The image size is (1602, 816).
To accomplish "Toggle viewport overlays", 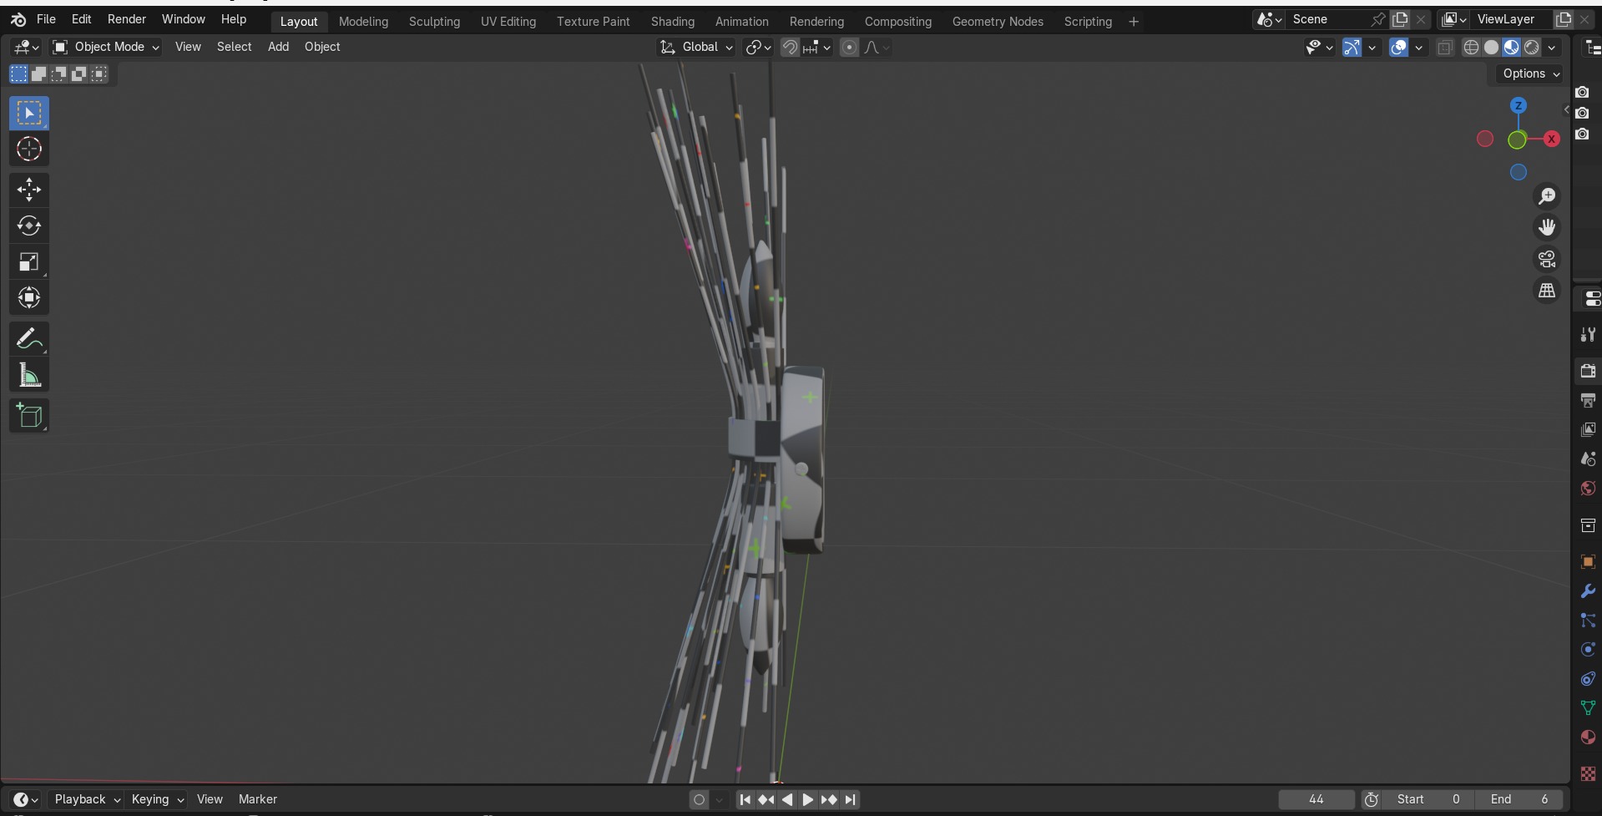I will 1399,48.
